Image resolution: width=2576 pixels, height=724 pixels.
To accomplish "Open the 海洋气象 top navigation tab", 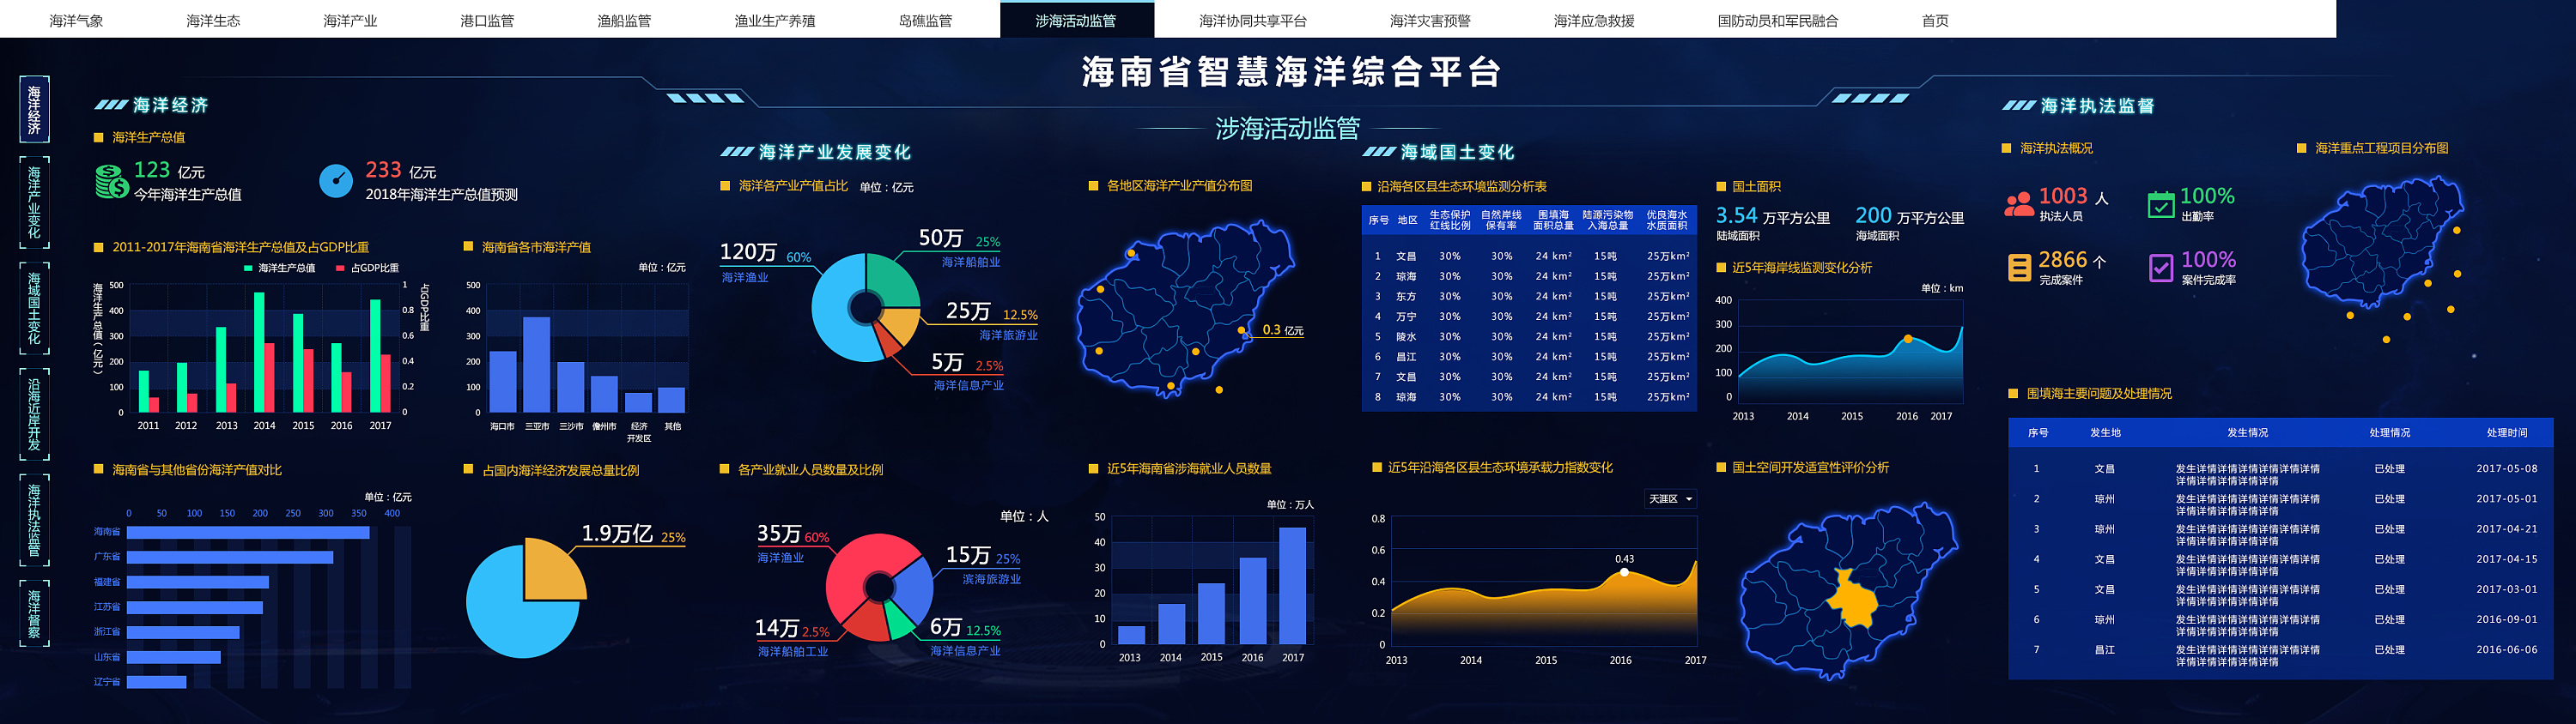I will pyautogui.click(x=77, y=21).
